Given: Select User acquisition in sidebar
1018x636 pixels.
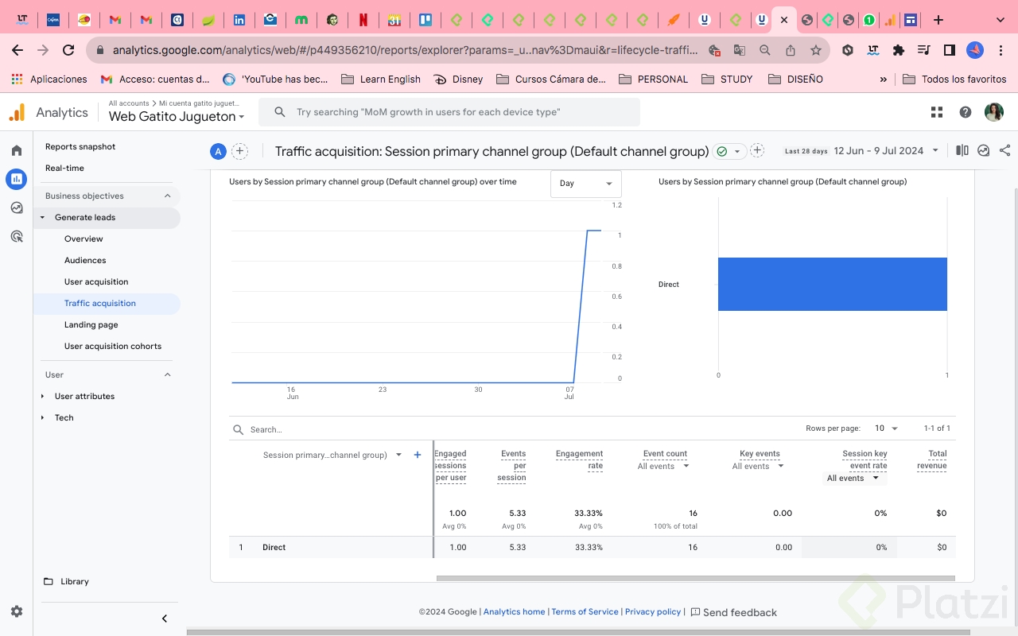Looking at the screenshot, I should click(x=96, y=281).
